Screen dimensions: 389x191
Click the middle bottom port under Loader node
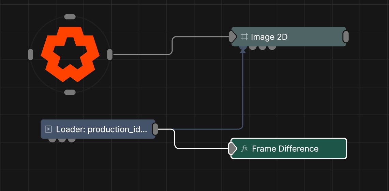(62, 140)
